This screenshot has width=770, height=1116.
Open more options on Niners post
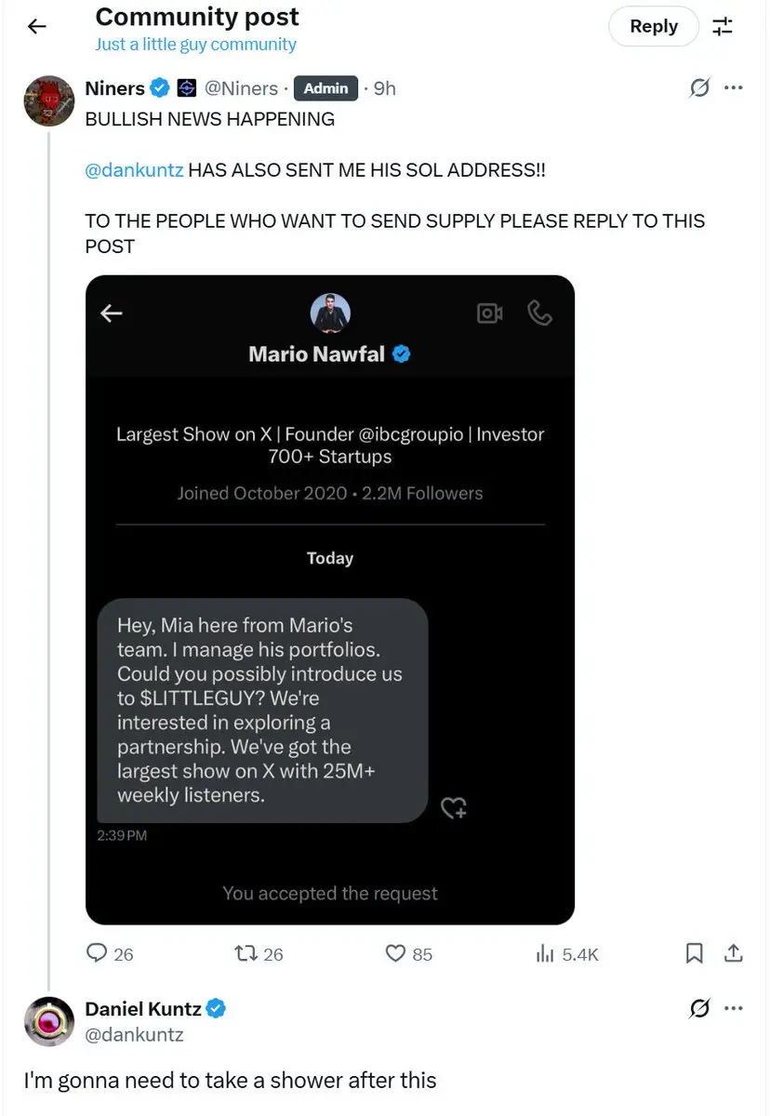tap(734, 88)
